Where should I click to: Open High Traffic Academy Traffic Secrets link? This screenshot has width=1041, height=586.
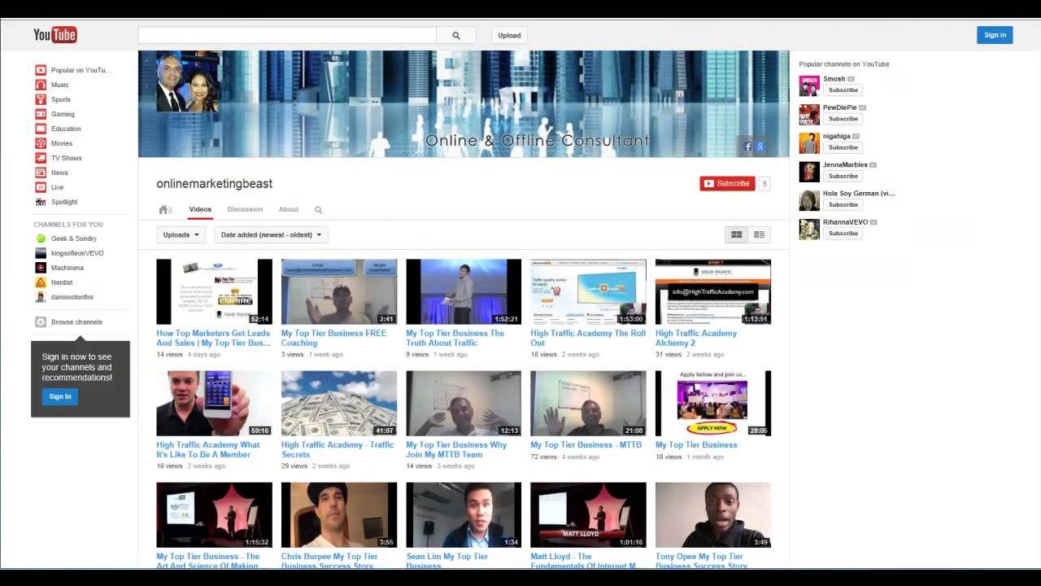338,449
